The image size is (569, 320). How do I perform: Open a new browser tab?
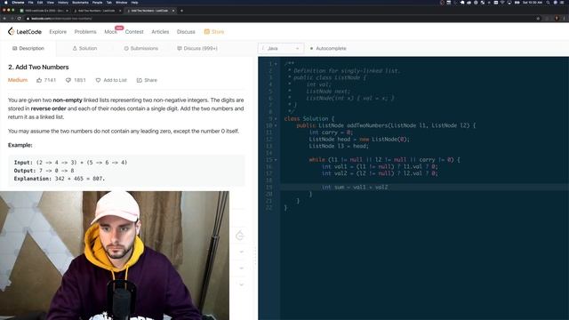[181, 11]
